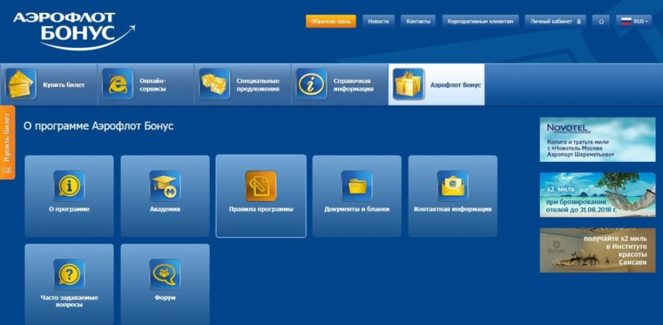The width and height of the screenshot is (663, 325).
Task: Open the Novotel Sheremetyevo banner
Action: pos(597,139)
